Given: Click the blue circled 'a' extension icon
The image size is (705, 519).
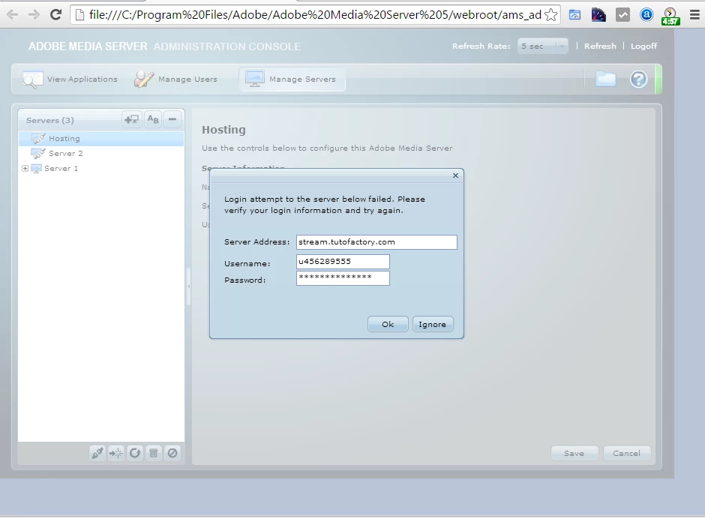Looking at the screenshot, I should click(646, 15).
